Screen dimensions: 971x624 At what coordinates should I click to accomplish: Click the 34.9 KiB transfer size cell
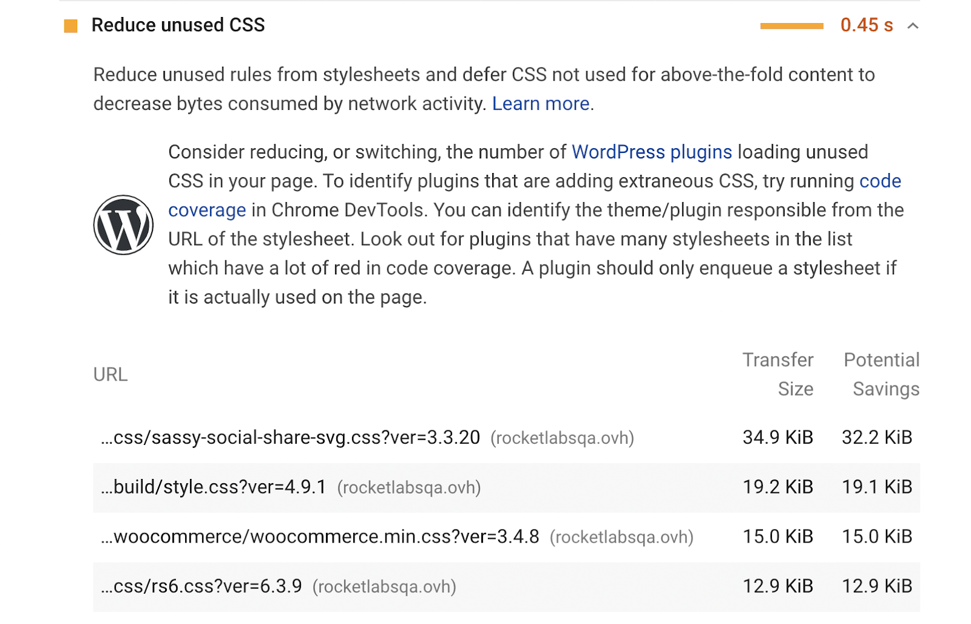[x=777, y=438]
